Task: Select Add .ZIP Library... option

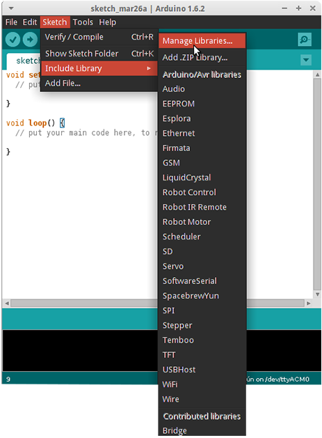Action: [202, 58]
